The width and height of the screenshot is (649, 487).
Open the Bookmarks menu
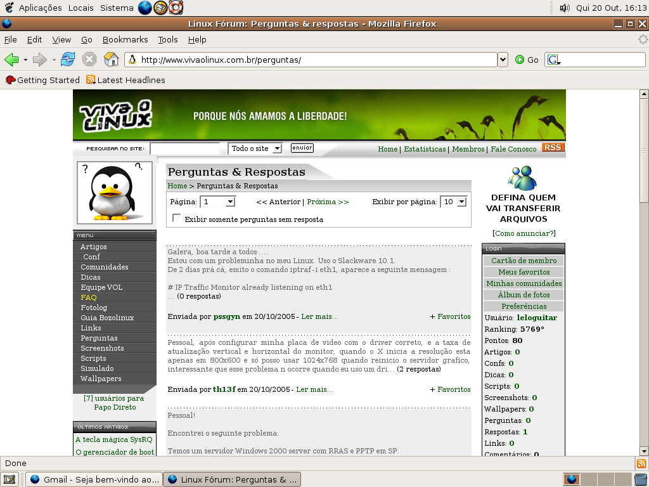(x=125, y=39)
